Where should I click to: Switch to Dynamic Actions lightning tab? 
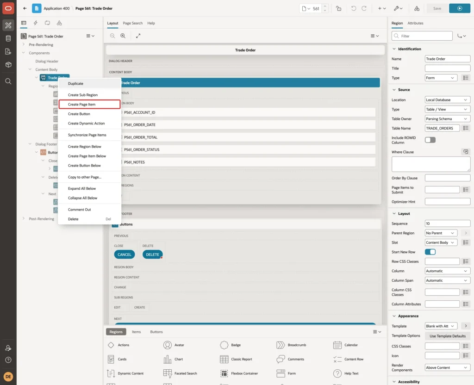coord(35,23)
